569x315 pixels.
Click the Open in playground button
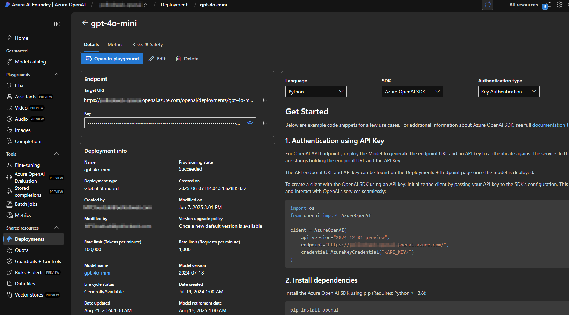(112, 59)
